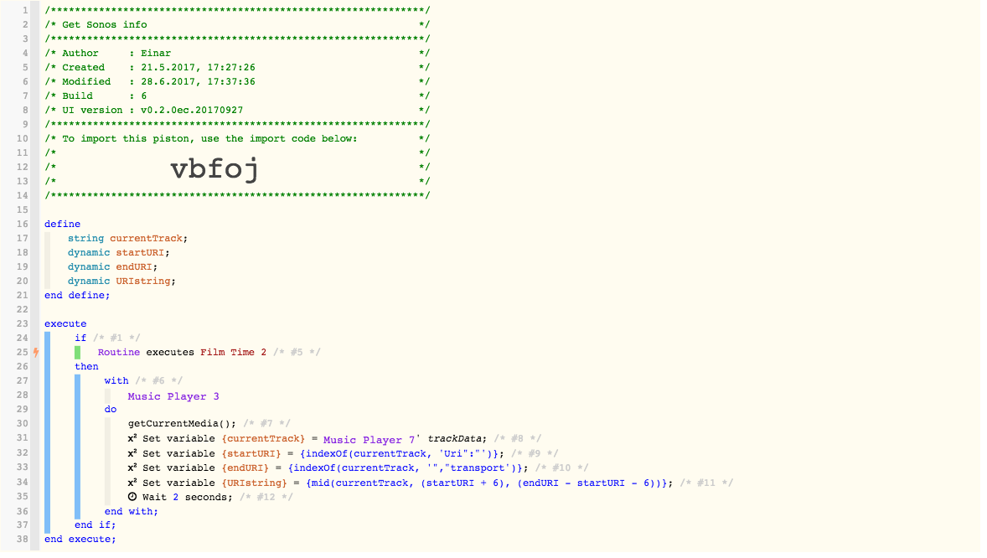Select the string currentTrack variable declaration
Screen dimensions: 987x558
128,239
